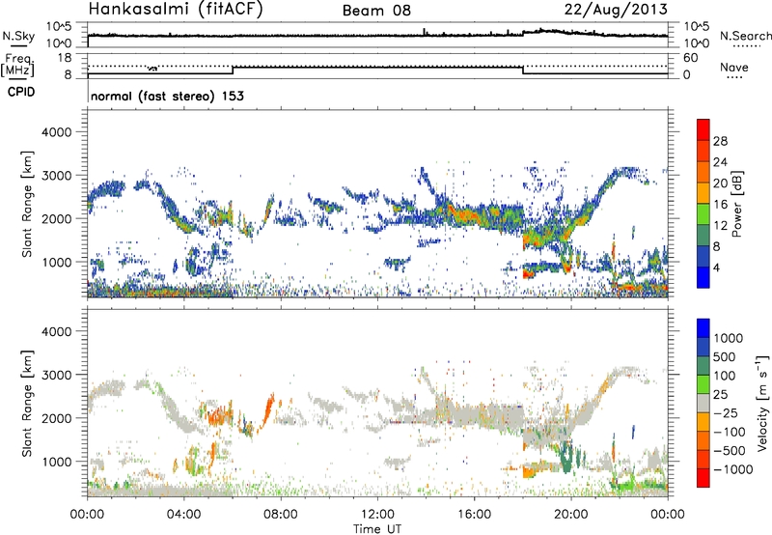
Task: Click the Slant Range label of power panel
Action: (x=27, y=204)
